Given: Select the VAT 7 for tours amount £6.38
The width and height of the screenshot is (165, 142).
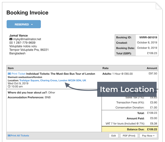Looking at the screenshot, I should tap(154, 123).
